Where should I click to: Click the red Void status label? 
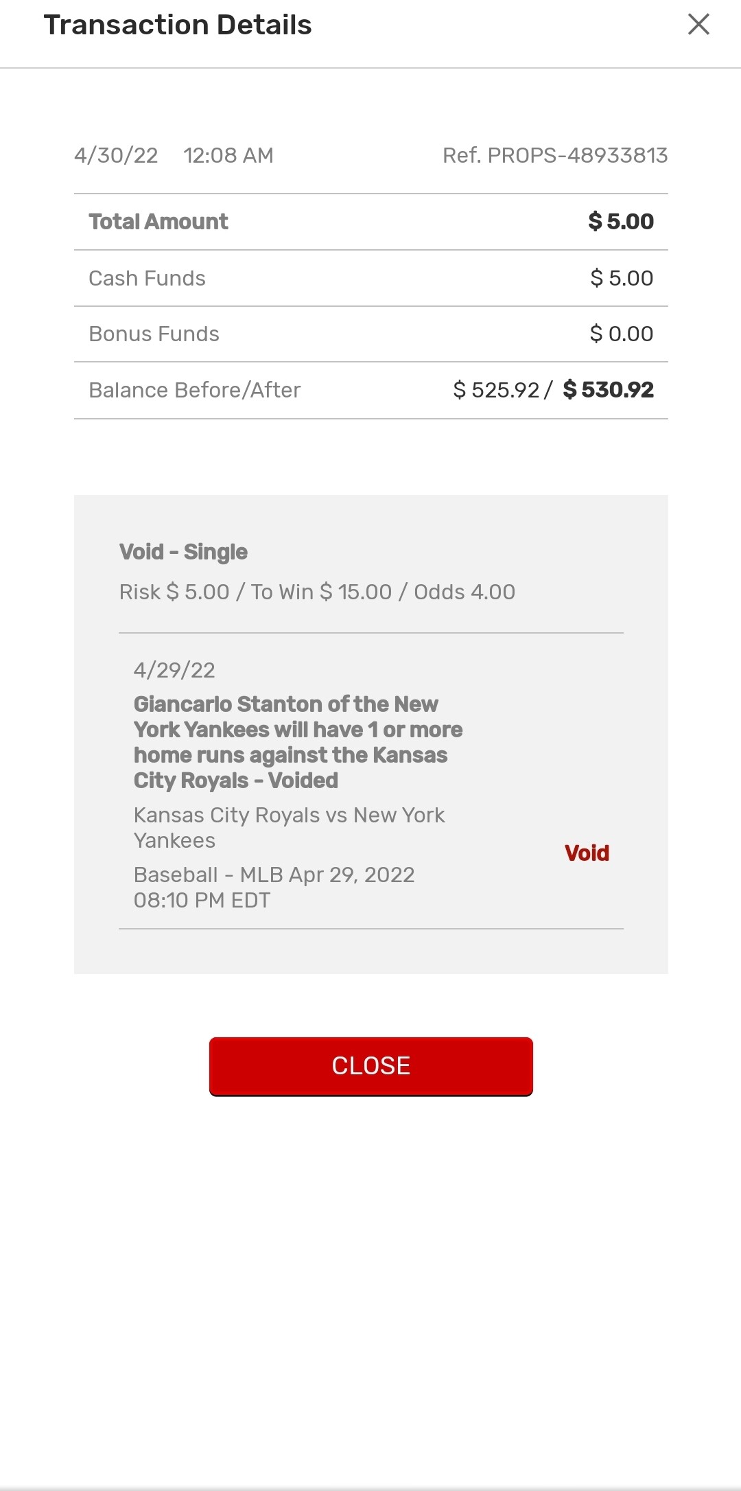587,853
